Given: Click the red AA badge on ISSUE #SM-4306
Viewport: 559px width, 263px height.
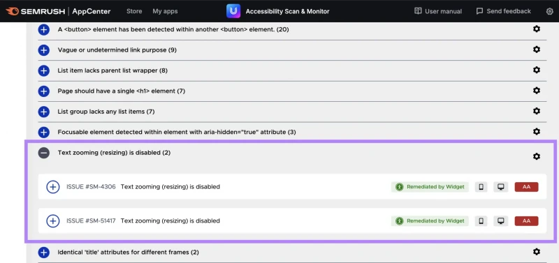Looking at the screenshot, I should click(526, 187).
